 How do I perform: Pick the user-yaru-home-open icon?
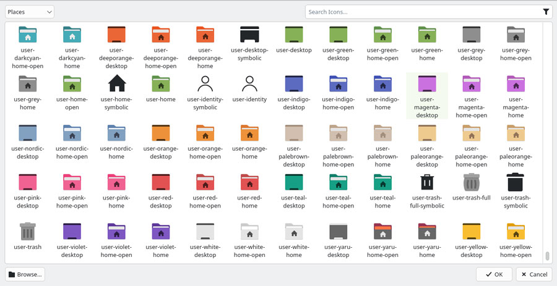tap(382, 231)
